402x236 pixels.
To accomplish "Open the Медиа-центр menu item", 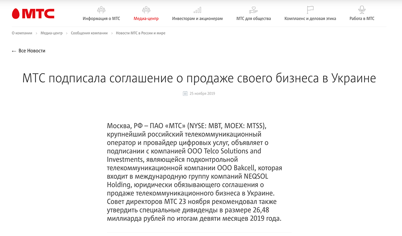I will tap(146, 19).
